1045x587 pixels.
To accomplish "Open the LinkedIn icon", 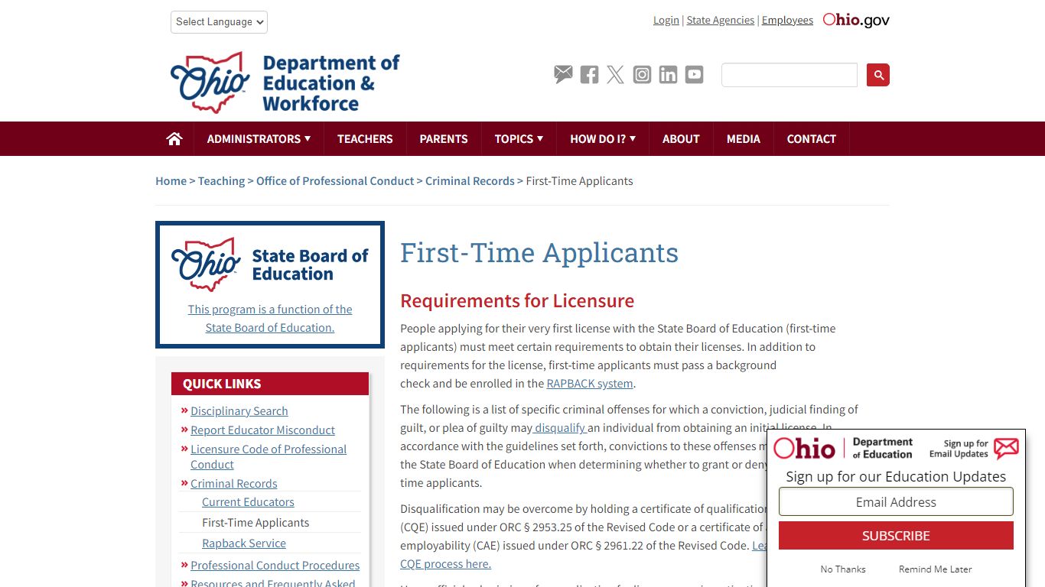I will coord(668,74).
